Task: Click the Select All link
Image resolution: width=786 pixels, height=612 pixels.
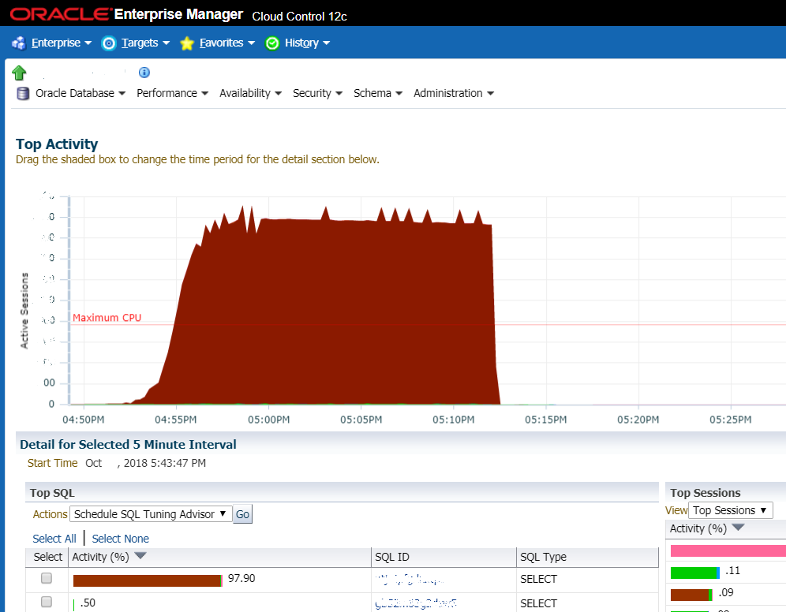Action: [54, 539]
